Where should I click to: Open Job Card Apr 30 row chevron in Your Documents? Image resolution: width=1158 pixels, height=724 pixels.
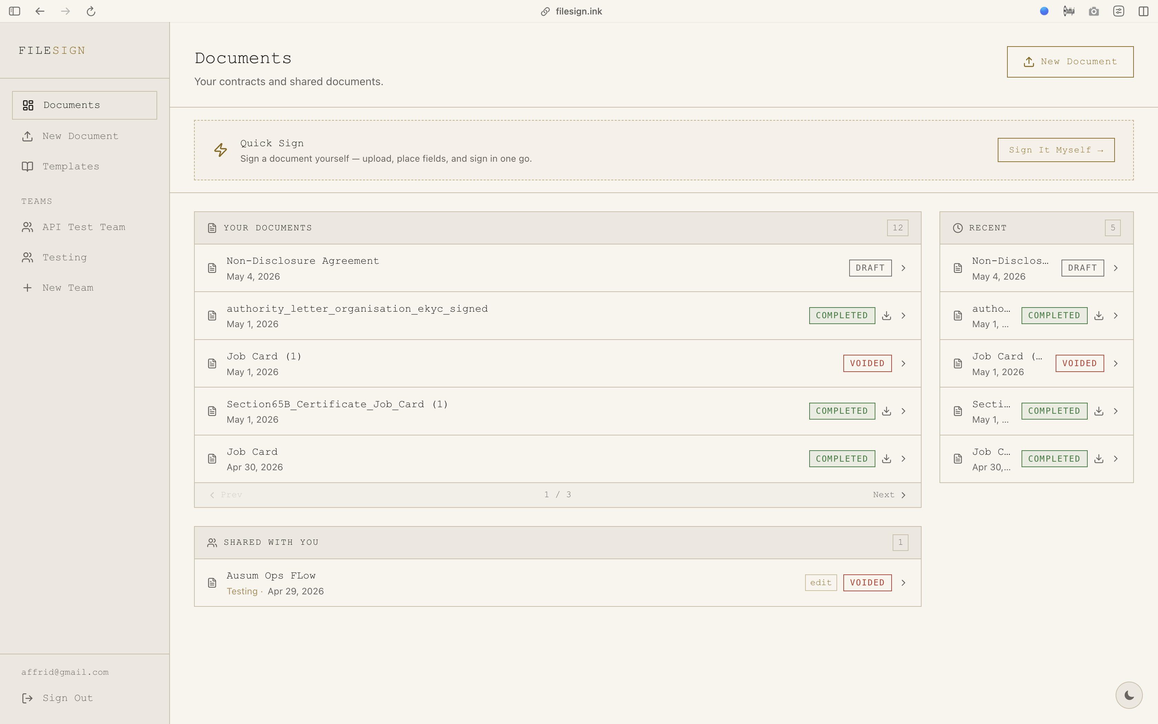click(903, 459)
